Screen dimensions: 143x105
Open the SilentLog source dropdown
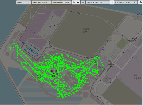[23, 2]
